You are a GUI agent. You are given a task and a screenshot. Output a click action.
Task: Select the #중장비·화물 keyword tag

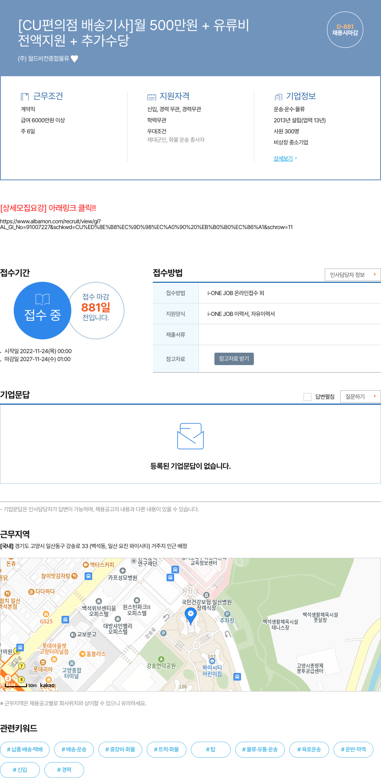[120, 750]
